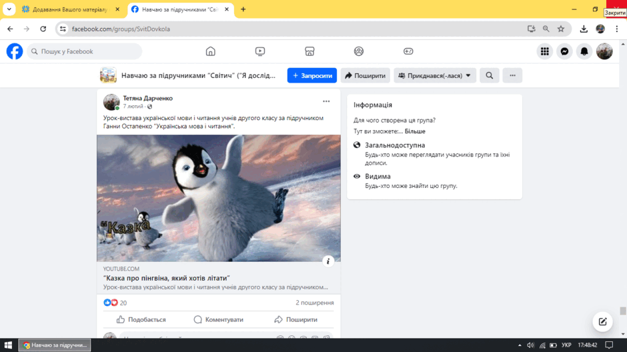Click the blue Запросити button
This screenshot has width=627, height=352.
[x=312, y=75]
